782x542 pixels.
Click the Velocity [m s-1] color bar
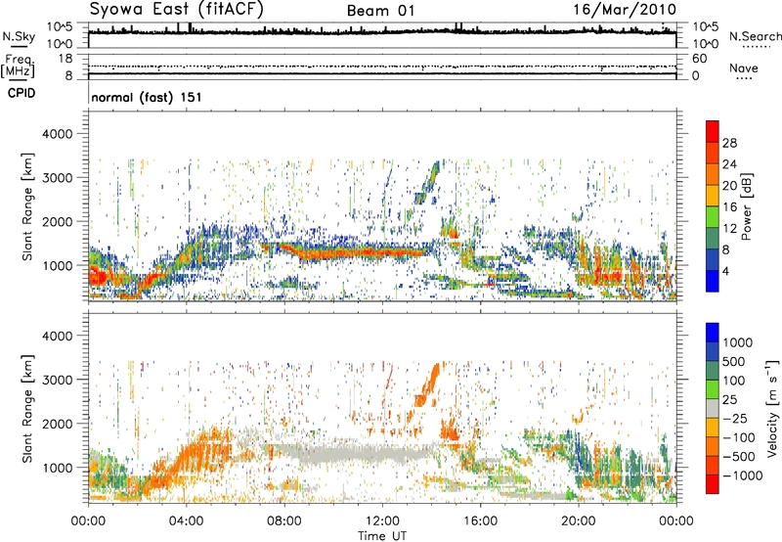tap(713, 408)
